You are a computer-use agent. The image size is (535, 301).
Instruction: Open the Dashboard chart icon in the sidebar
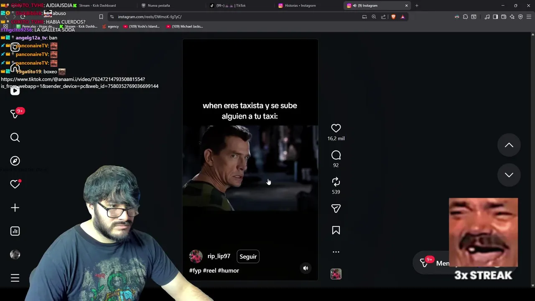tap(15, 231)
